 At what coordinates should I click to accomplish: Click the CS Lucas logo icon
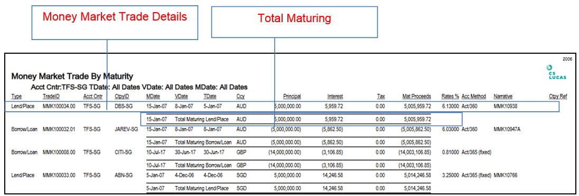pyautogui.click(x=557, y=72)
